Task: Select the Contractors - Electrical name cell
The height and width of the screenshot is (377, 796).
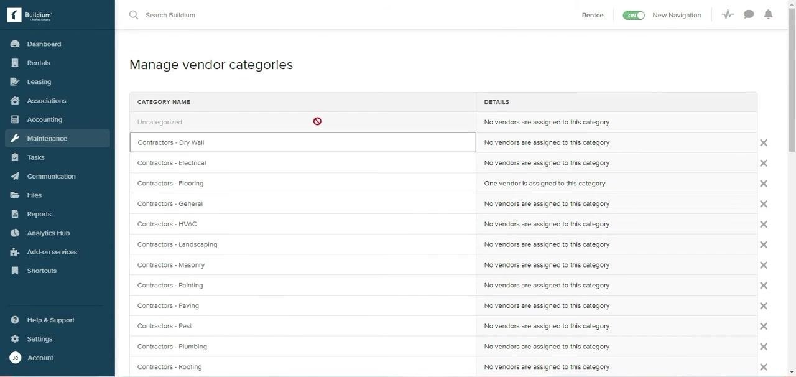Action: 303,163
